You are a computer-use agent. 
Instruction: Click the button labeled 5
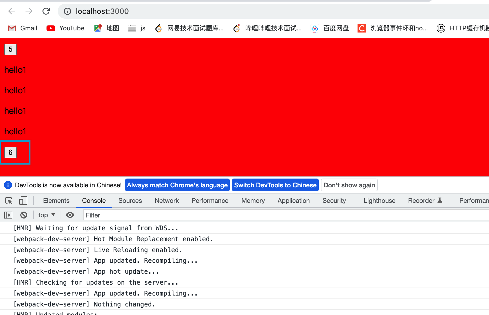click(10, 49)
